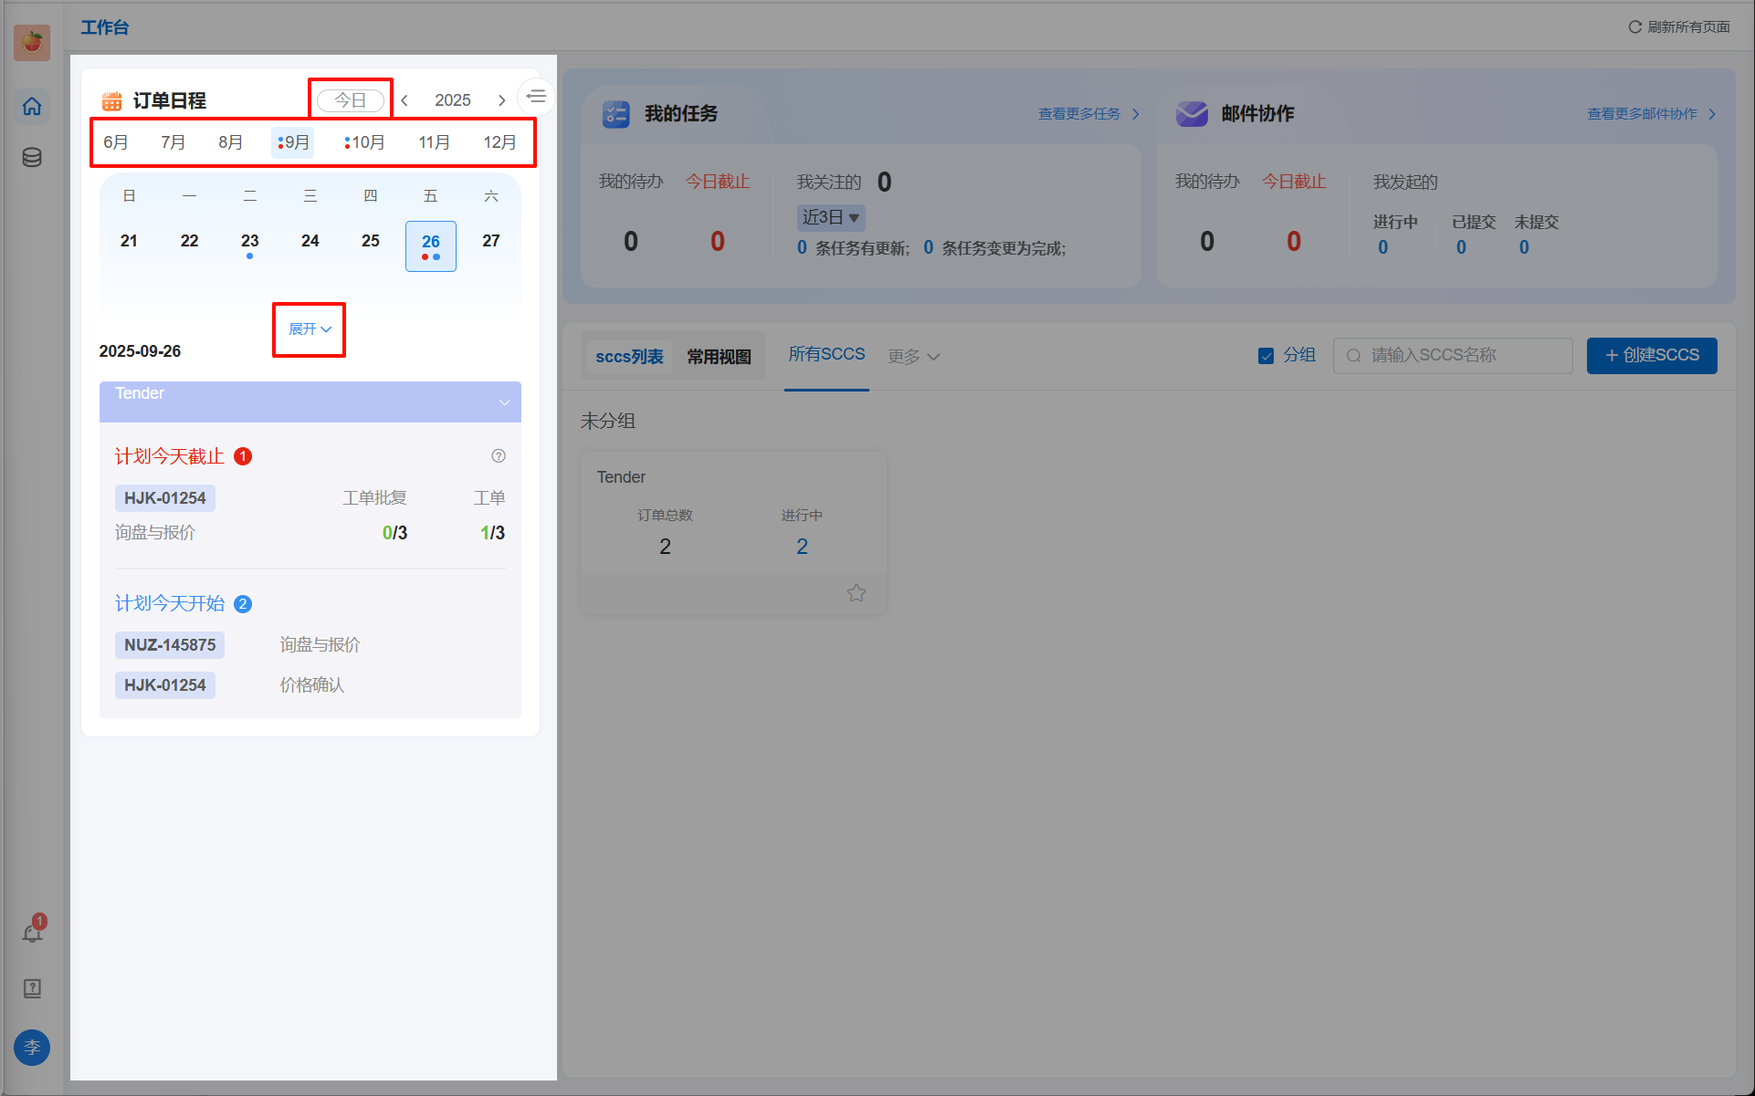Screen dimensions: 1755x1096
Task: Go to next year arrow after 2025
Action: (501, 100)
